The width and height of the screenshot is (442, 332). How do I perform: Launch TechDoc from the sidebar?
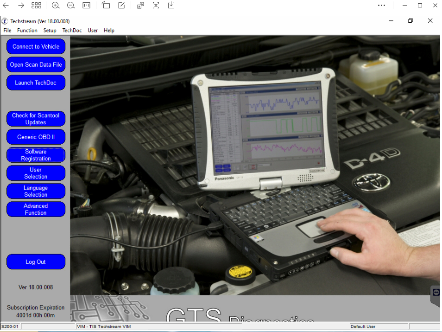click(36, 83)
